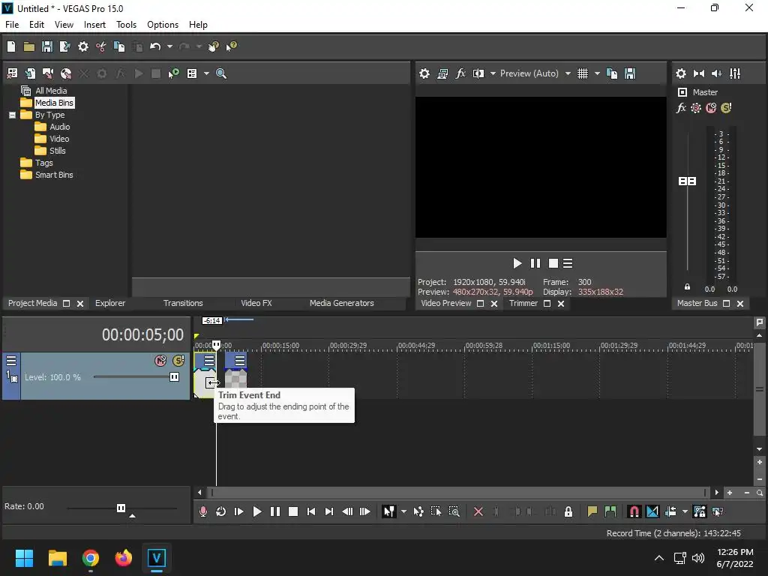Solo video track 1
Image resolution: width=768 pixels, height=576 pixels.
click(178, 361)
